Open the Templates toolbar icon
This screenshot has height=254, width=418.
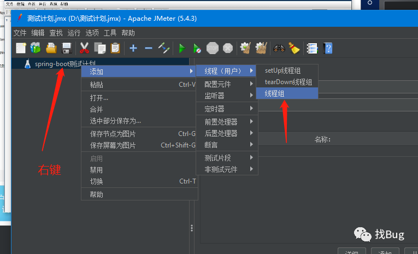coord(36,49)
